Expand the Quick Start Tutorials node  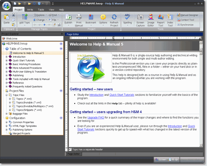pyautogui.click(x=6, y=60)
